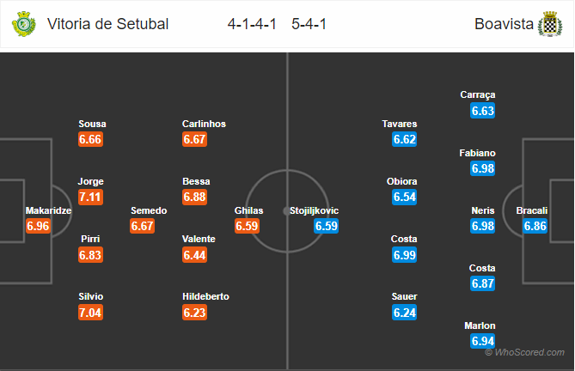Click the Semedo player name
The height and width of the screenshot is (371, 575).
point(149,210)
